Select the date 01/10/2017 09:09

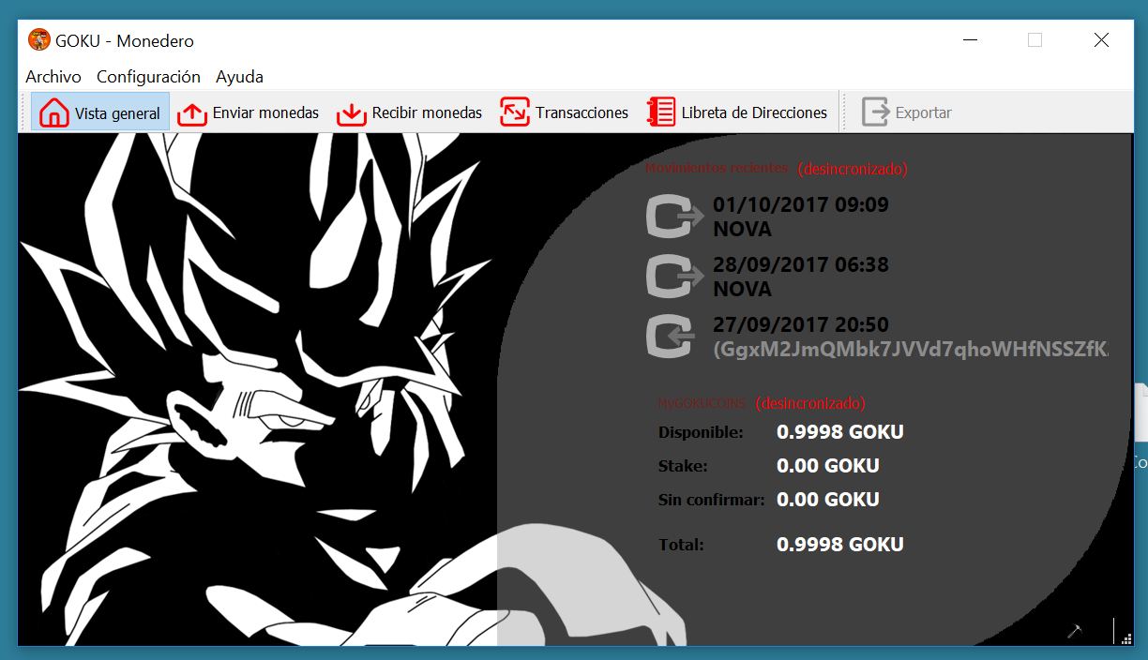(x=801, y=204)
